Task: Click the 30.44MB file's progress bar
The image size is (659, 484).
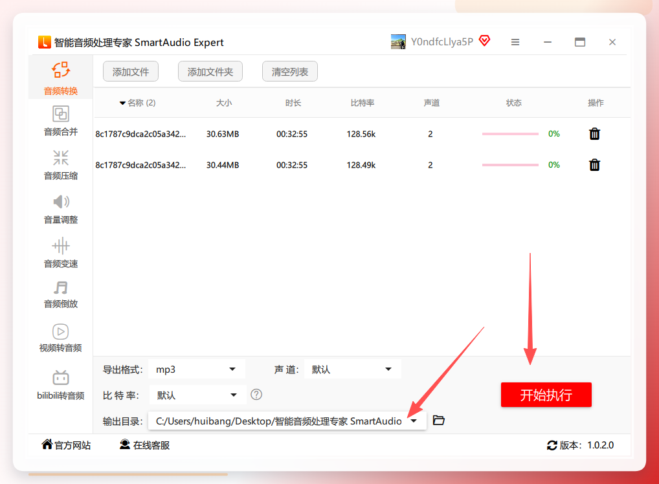Action: point(510,165)
